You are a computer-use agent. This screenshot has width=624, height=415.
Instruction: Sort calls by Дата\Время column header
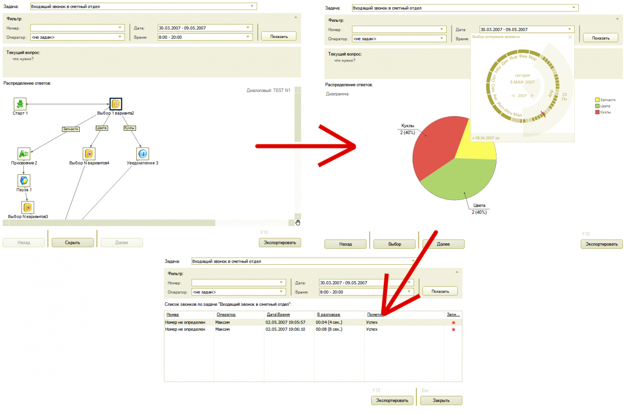click(278, 315)
